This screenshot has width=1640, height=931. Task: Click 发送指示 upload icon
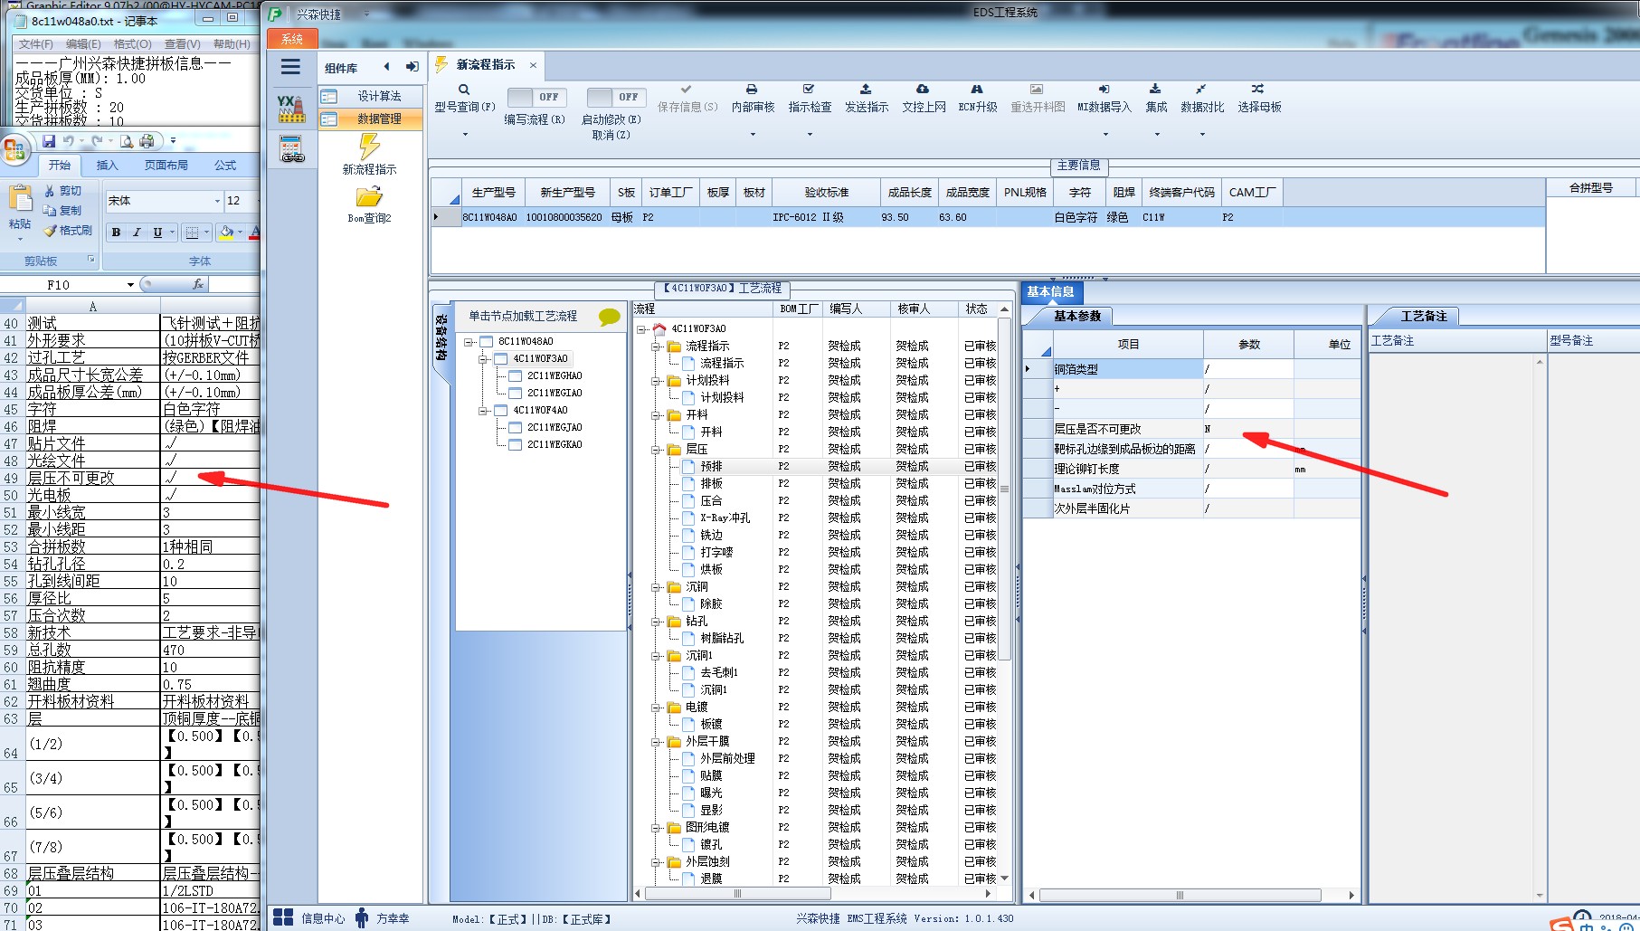pos(866,90)
